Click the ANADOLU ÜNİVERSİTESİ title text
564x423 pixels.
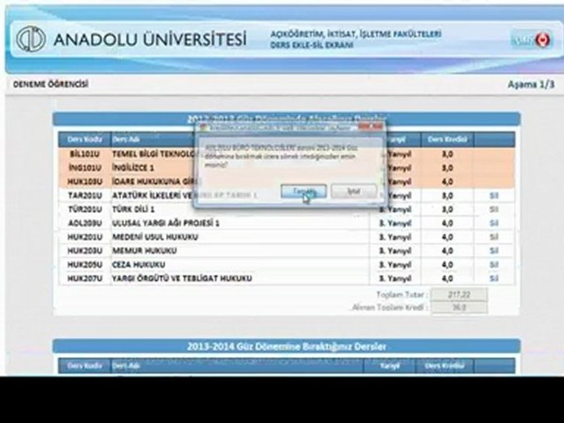(x=150, y=39)
